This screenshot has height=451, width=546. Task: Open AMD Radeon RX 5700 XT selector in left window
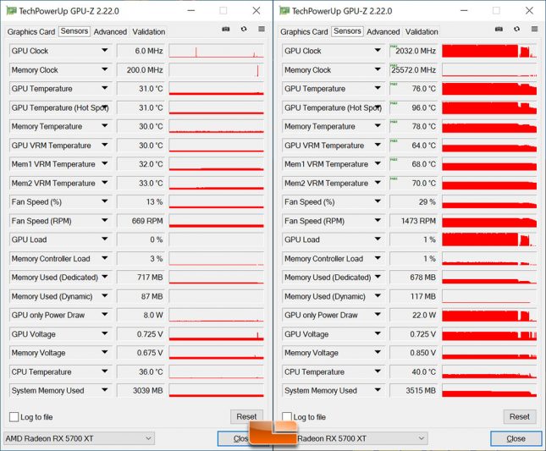click(79, 438)
